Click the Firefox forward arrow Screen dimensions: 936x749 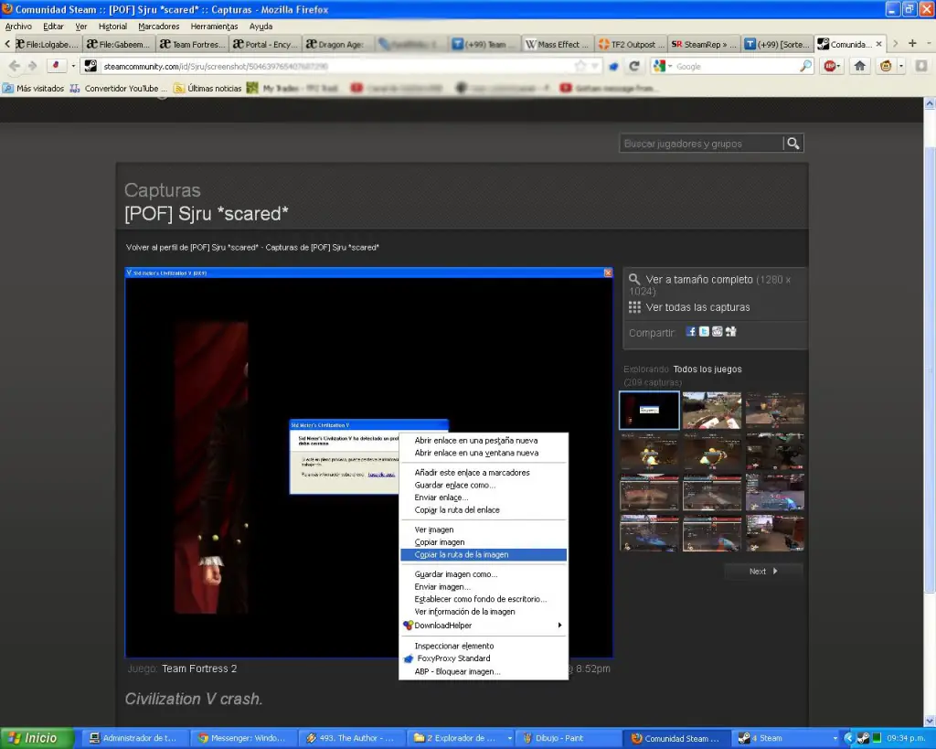33,66
